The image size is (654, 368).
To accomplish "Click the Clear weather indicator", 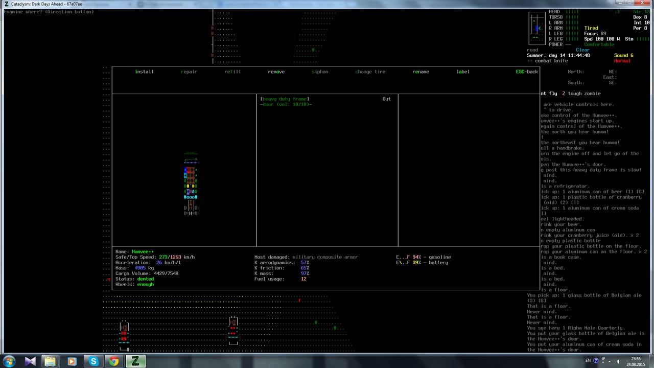I will pos(582,50).
